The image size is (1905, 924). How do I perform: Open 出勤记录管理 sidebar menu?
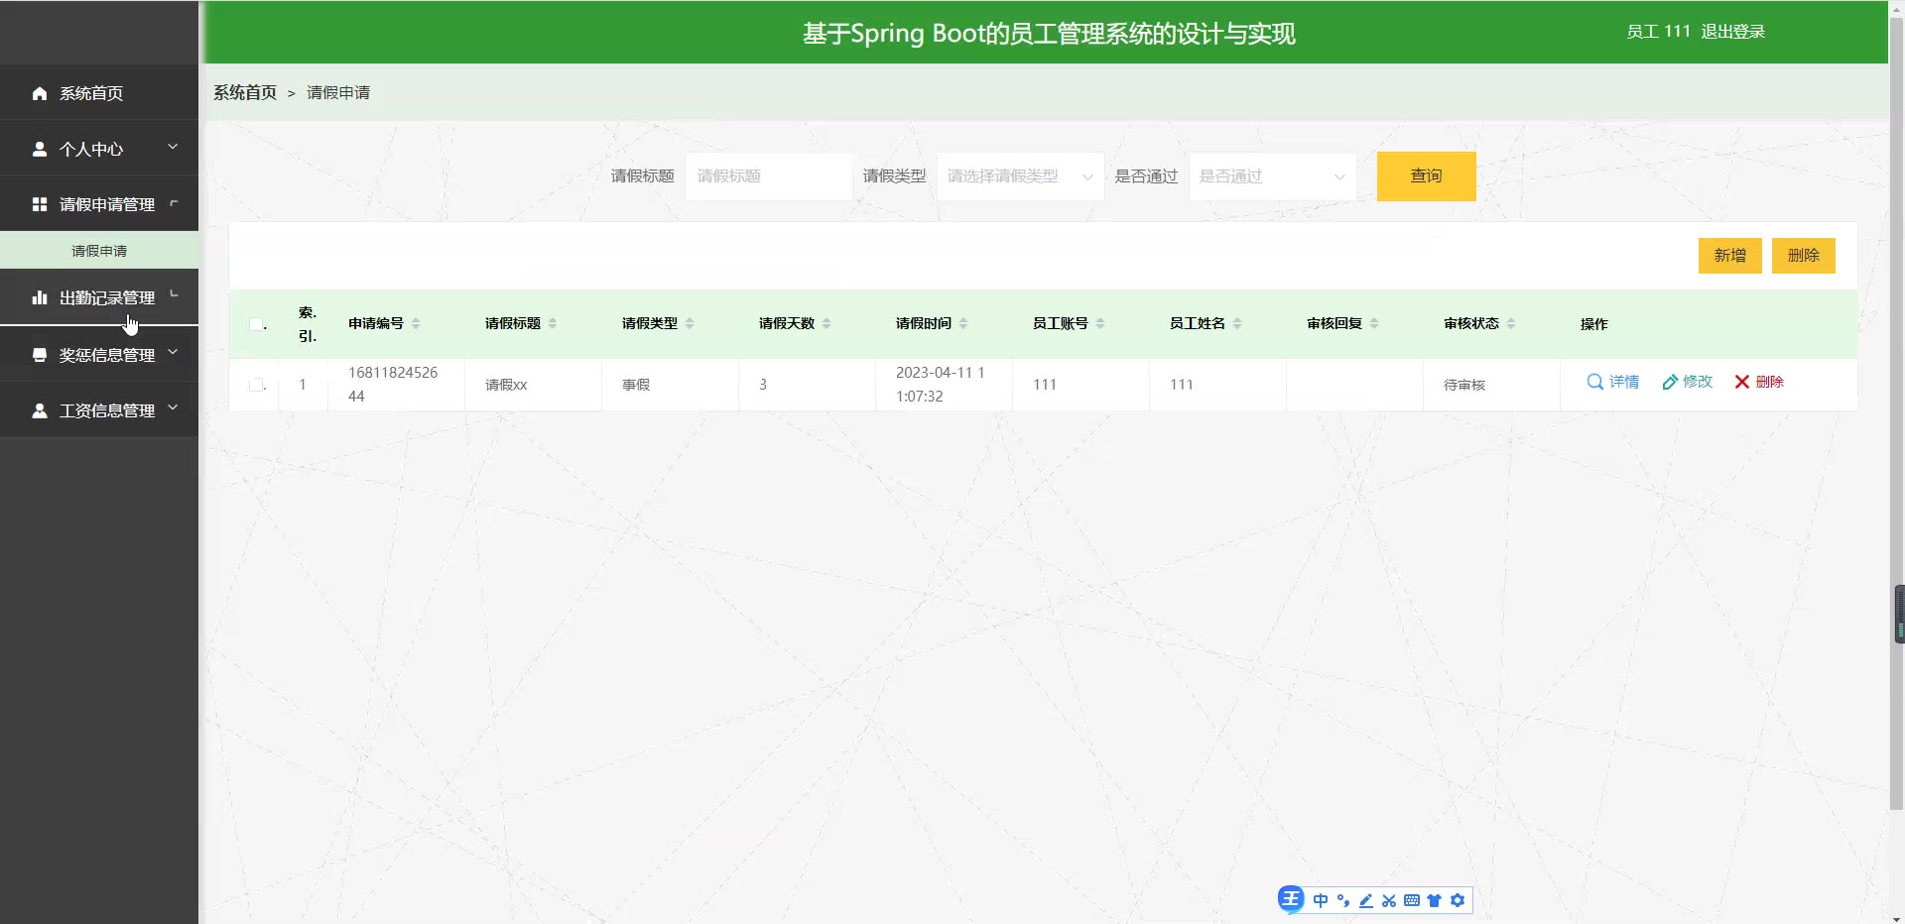tap(99, 297)
